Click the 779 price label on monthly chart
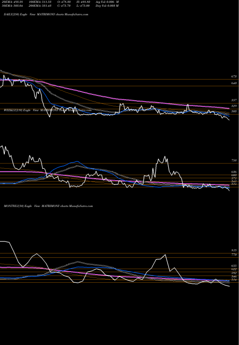 (x=234, y=254)
